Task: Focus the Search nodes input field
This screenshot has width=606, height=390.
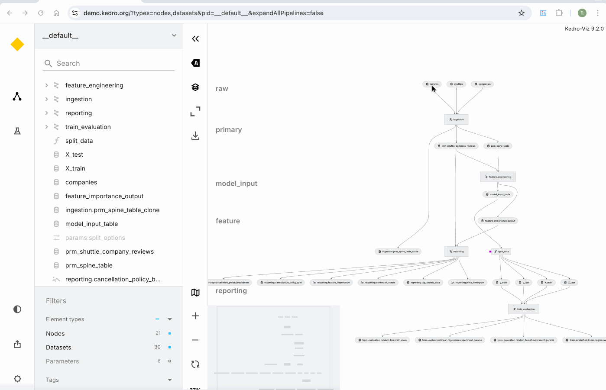Action: (x=109, y=64)
